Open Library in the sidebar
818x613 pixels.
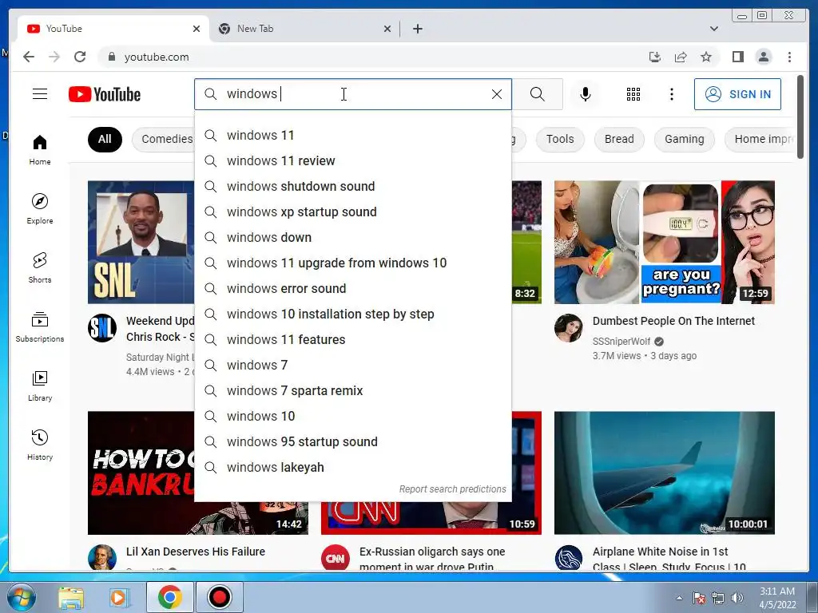[x=40, y=386]
